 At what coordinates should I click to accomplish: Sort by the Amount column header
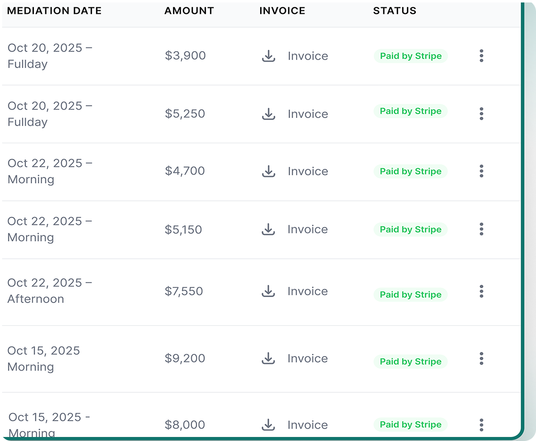(x=189, y=11)
